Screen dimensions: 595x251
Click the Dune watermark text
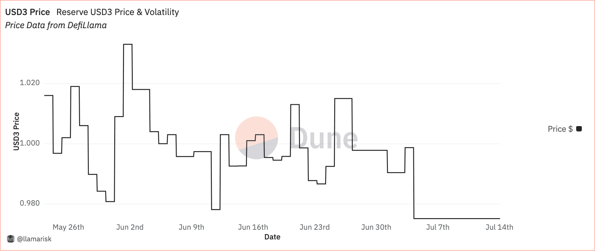pos(323,138)
